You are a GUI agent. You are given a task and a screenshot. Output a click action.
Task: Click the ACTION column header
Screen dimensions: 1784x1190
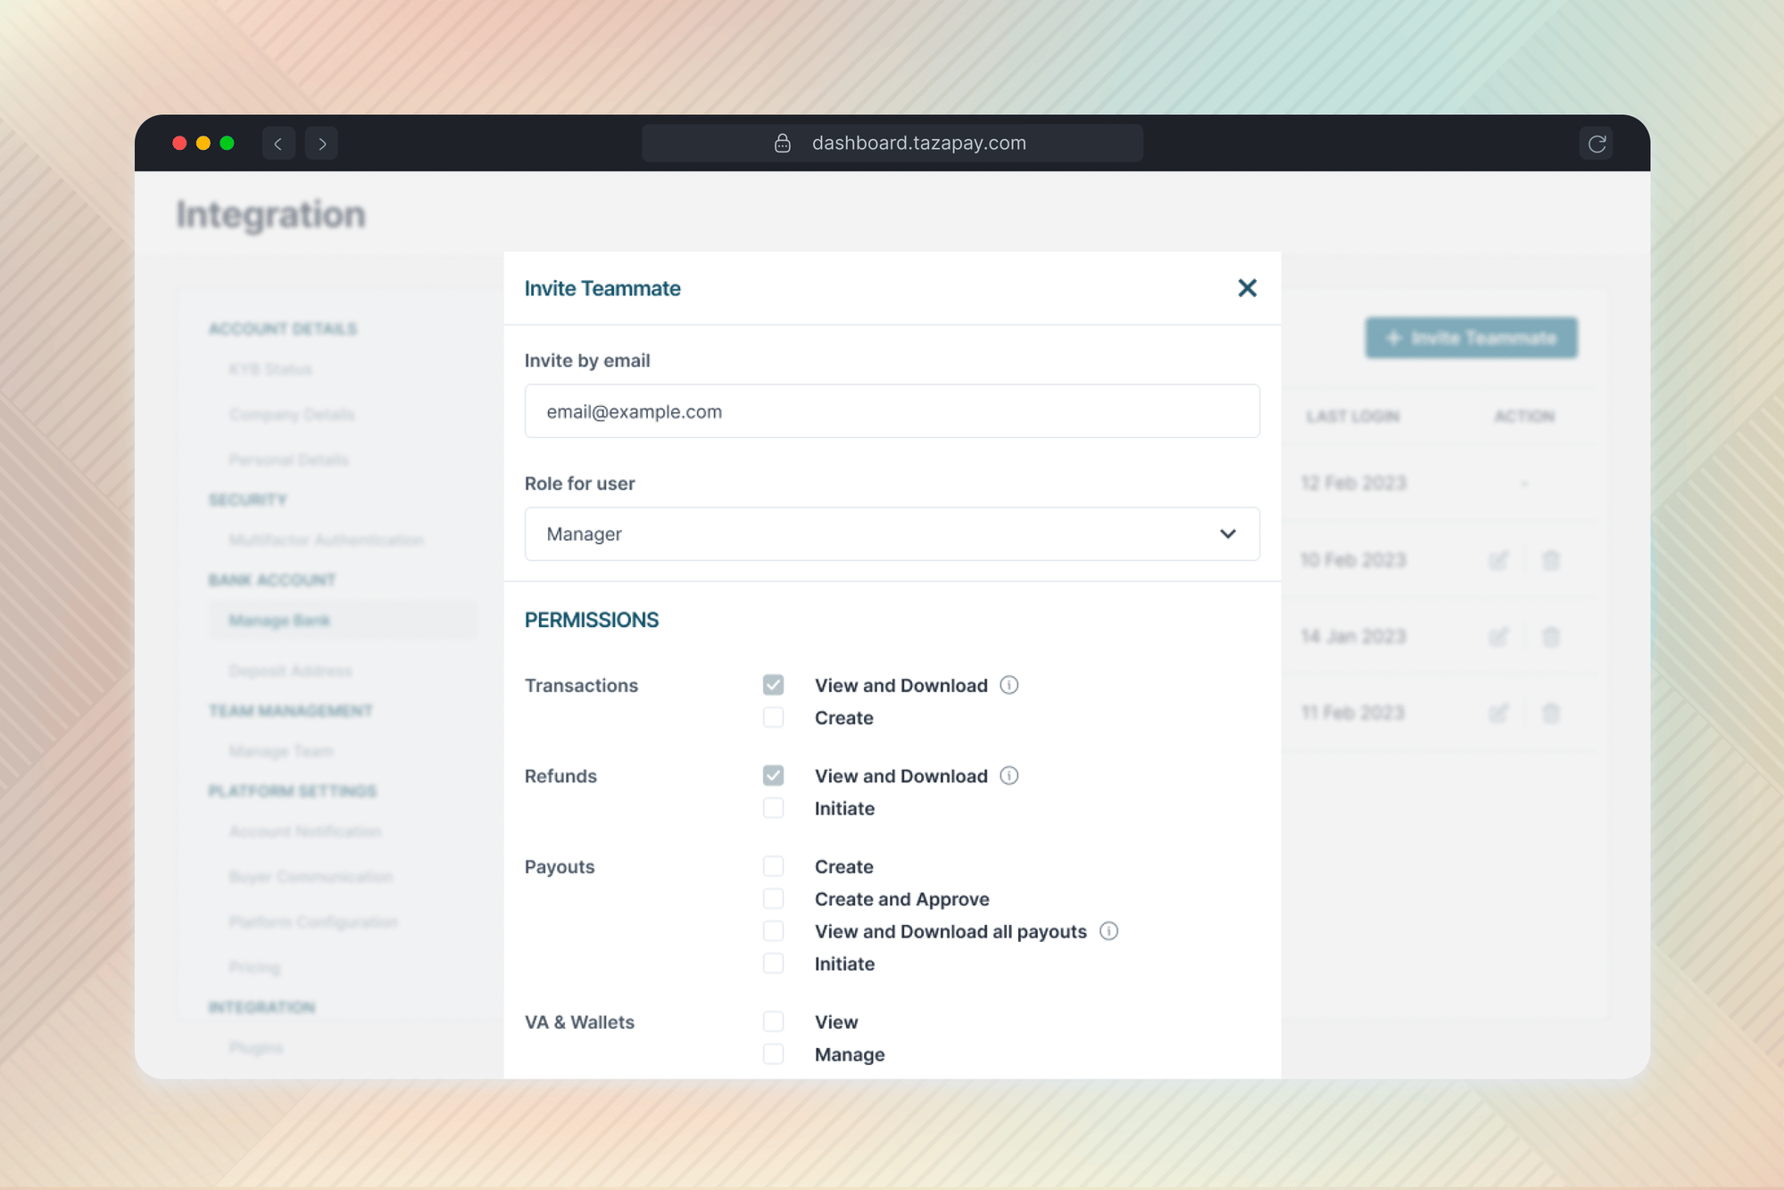point(1524,417)
